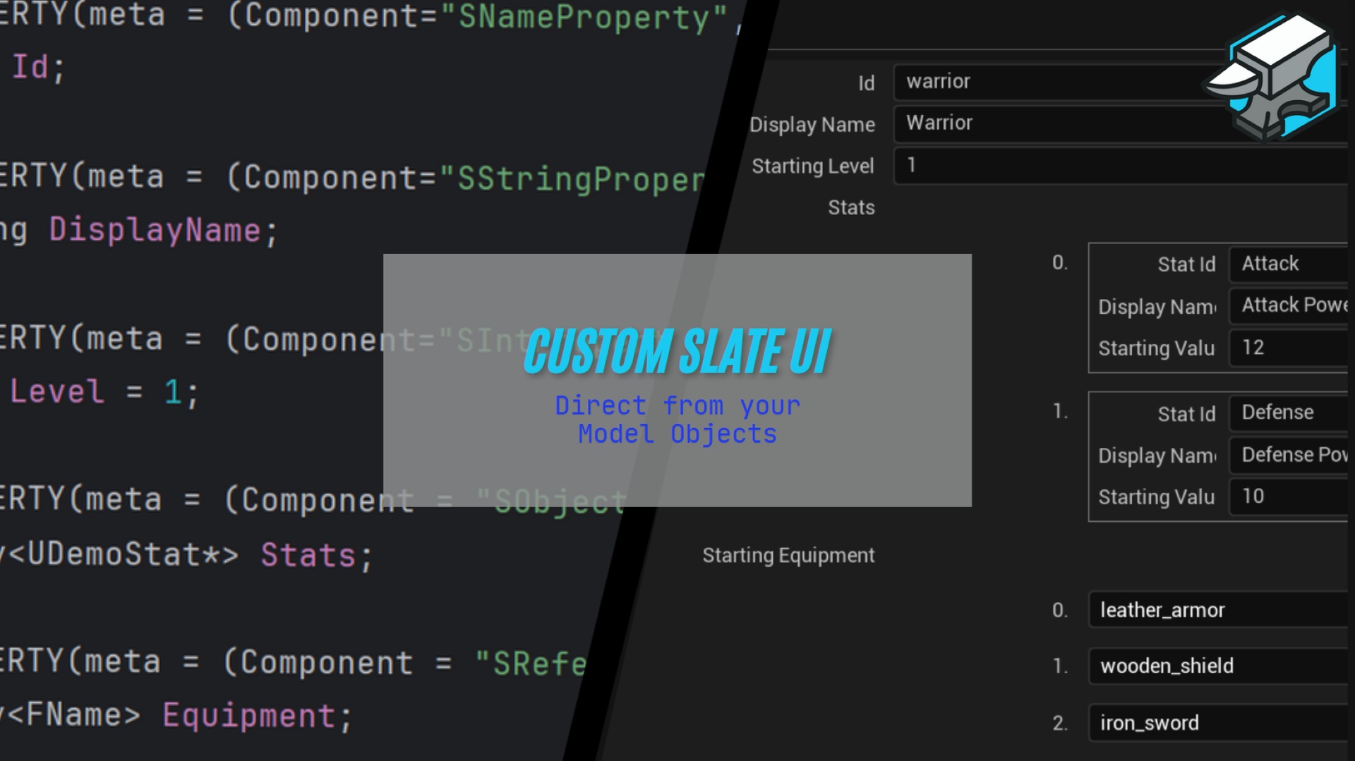Click the Level identifier in the code
1355x761 pixels.
click(57, 391)
